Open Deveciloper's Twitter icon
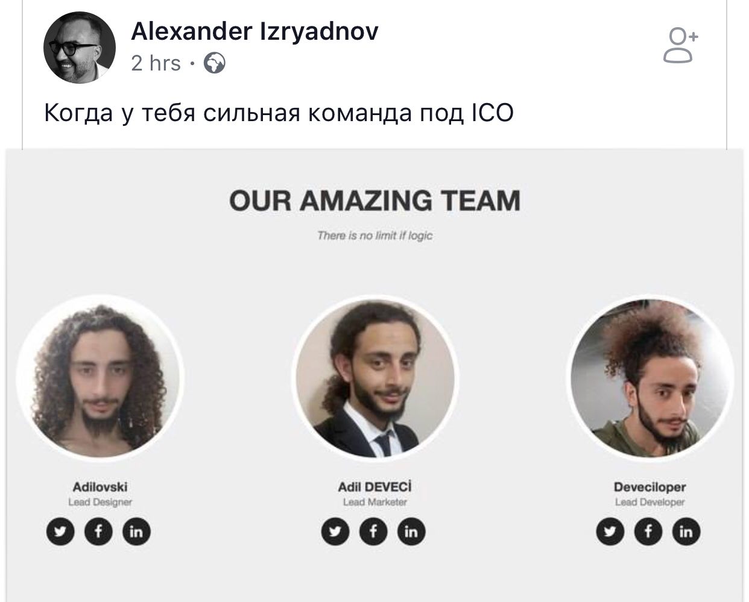Viewport: 749px width, 602px height. click(x=610, y=532)
